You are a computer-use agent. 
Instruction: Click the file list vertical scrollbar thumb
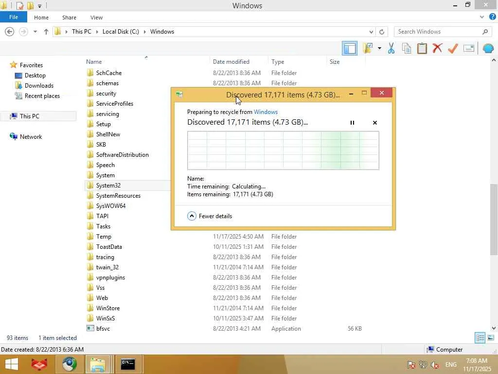click(x=494, y=220)
